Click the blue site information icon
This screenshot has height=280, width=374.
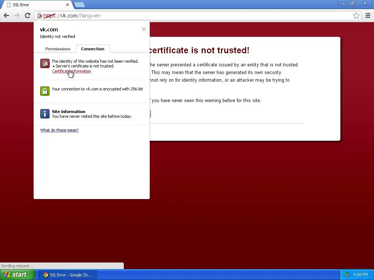pos(45,114)
